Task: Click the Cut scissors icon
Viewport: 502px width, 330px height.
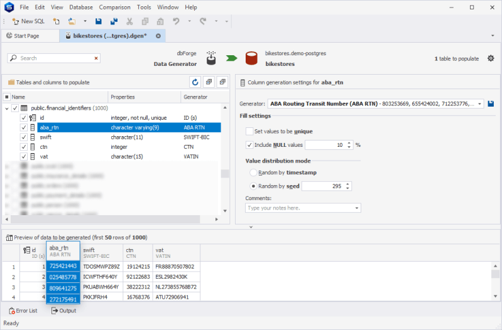Action: pos(129,21)
